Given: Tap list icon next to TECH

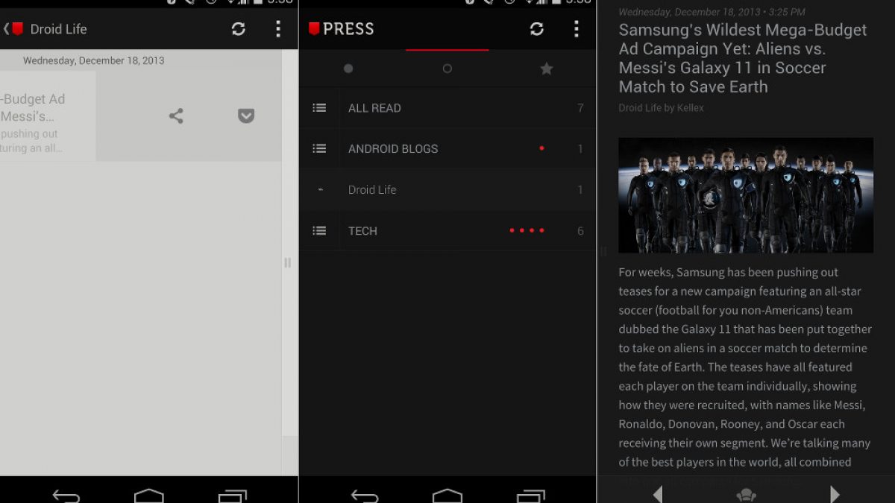Looking at the screenshot, I should pyautogui.click(x=319, y=231).
